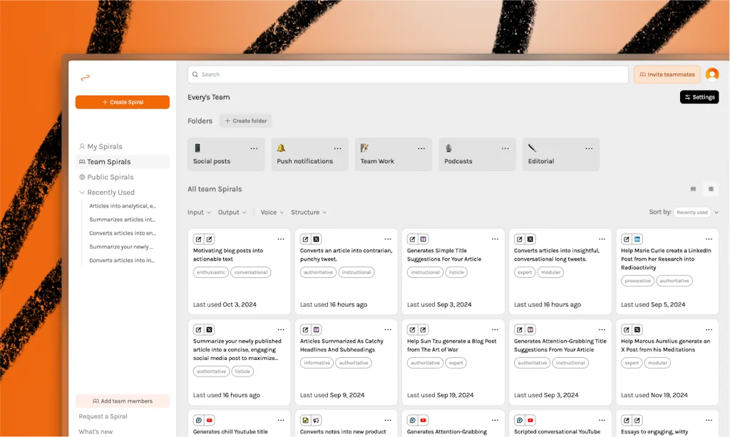The height and width of the screenshot is (437, 730).
Task: Click the Create Spiral button
Action: 123,102
